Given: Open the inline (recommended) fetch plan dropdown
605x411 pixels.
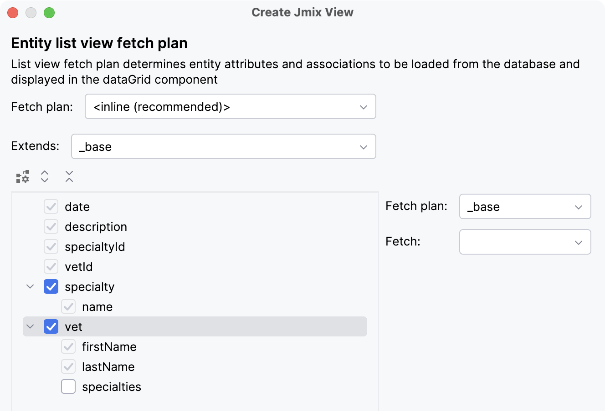Looking at the screenshot, I should 230,107.
